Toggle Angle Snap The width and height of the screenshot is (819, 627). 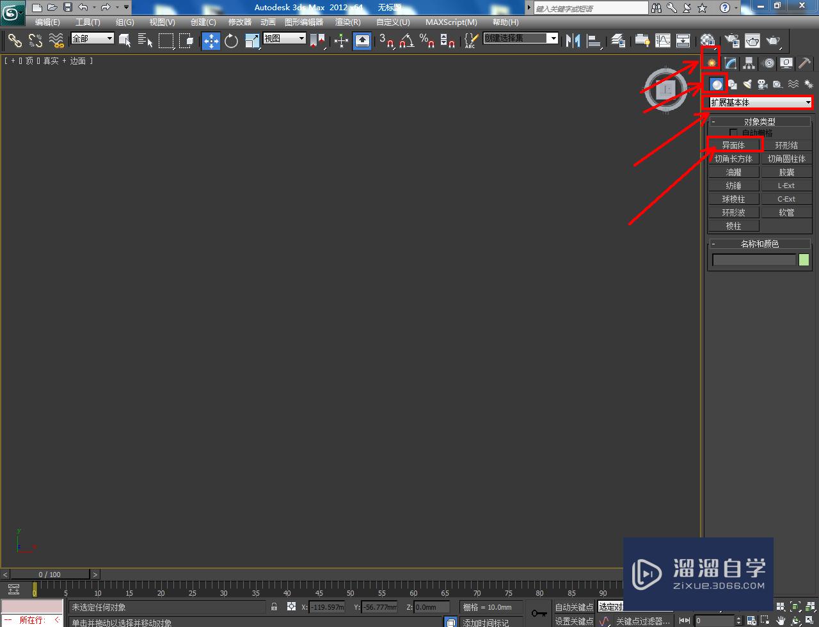(407, 40)
